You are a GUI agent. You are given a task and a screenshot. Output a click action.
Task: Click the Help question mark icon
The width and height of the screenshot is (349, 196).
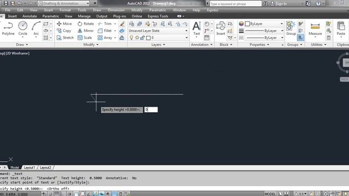(x=318, y=4)
